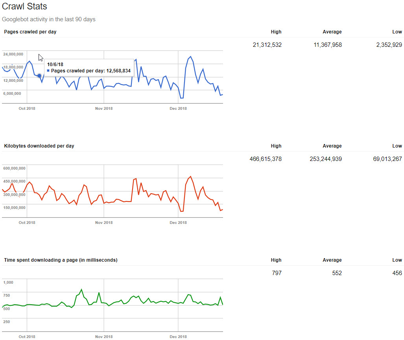Click the Average column header for kilobytes downloaded
The height and width of the screenshot is (340, 404).
tap(332, 146)
